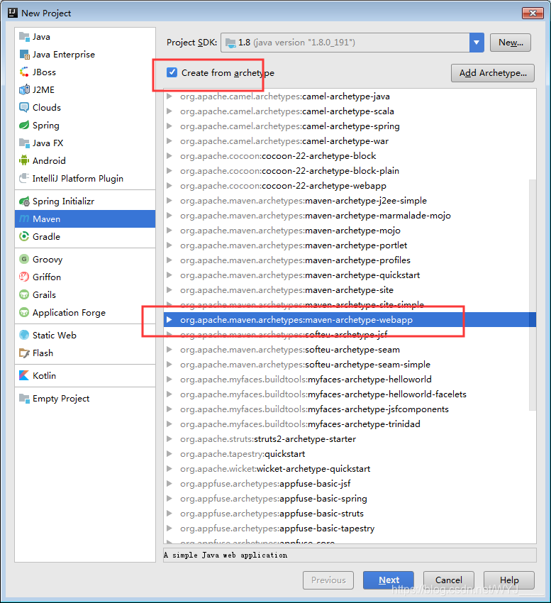Expand the camel-archetype-java node
This screenshot has width=551, height=603.
(169, 96)
